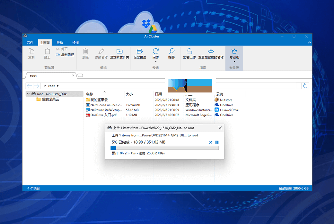The width and height of the screenshot is (334, 224).
Task: Sort by the 云端 (Cloud) column header
Action: pyautogui.click(x=220, y=94)
